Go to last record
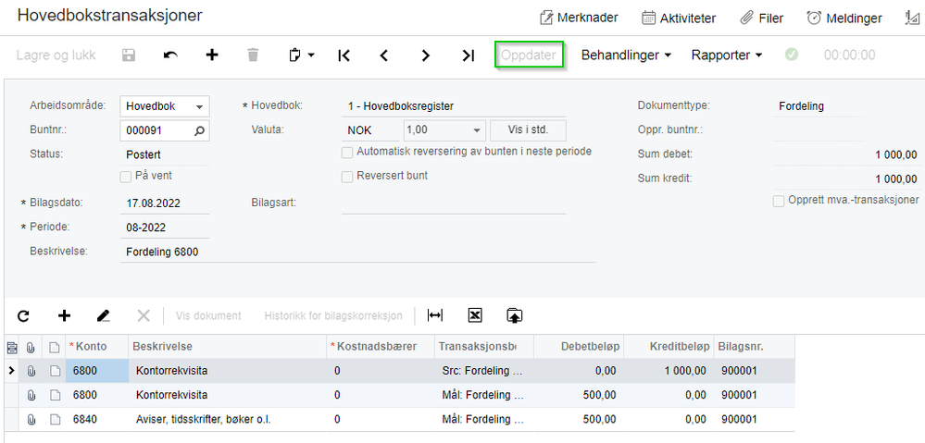This screenshot has height=443, width=925. tap(468, 55)
